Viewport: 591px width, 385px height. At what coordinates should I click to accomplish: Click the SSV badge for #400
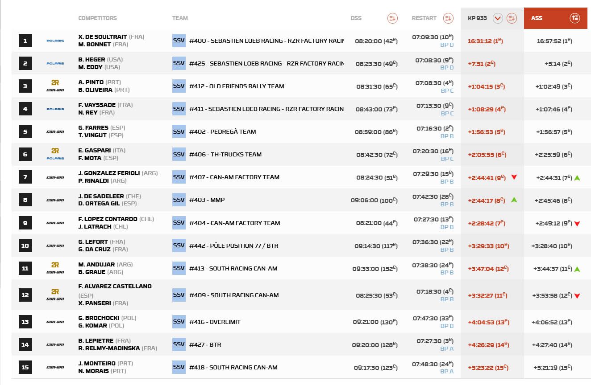click(x=179, y=41)
